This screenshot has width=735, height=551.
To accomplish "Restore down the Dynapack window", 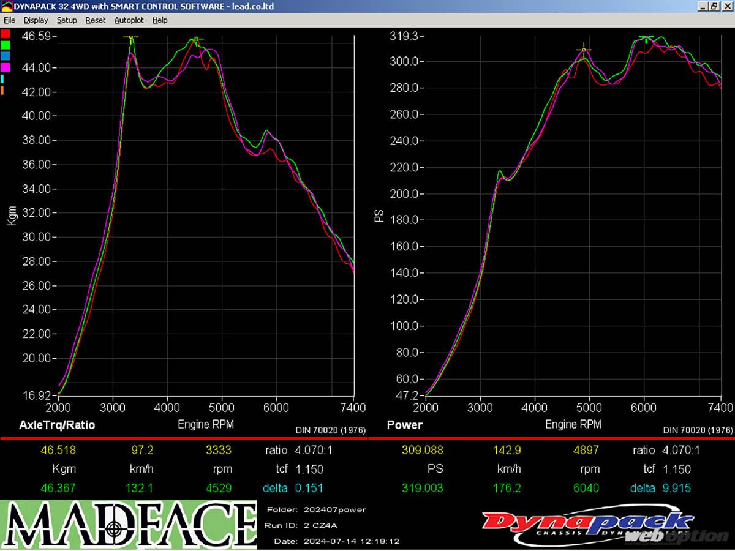I will [x=714, y=6].
